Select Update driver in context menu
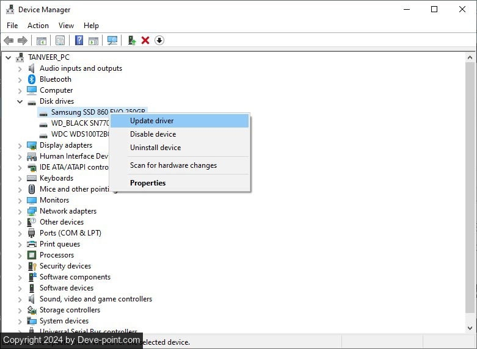 click(x=152, y=121)
